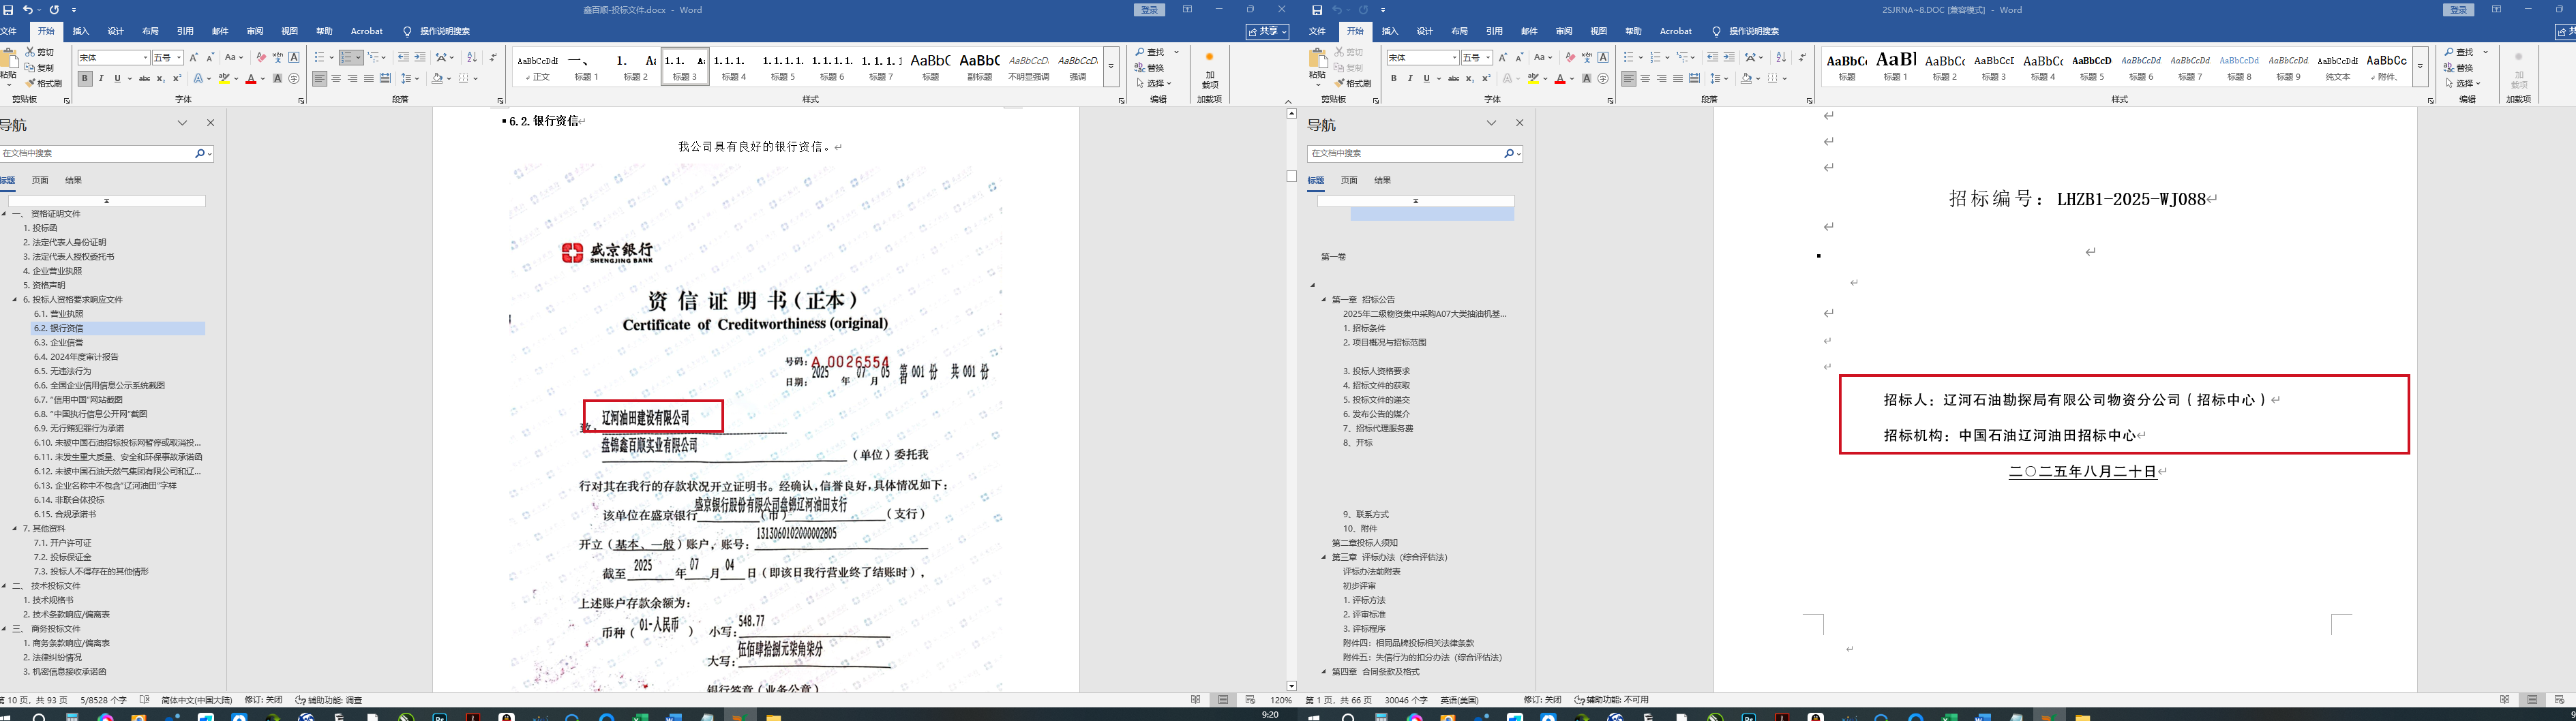Open 布局 (Layout) tab in left Word window
Viewport: 2576px width, 721px height.
(x=150, y=31)
